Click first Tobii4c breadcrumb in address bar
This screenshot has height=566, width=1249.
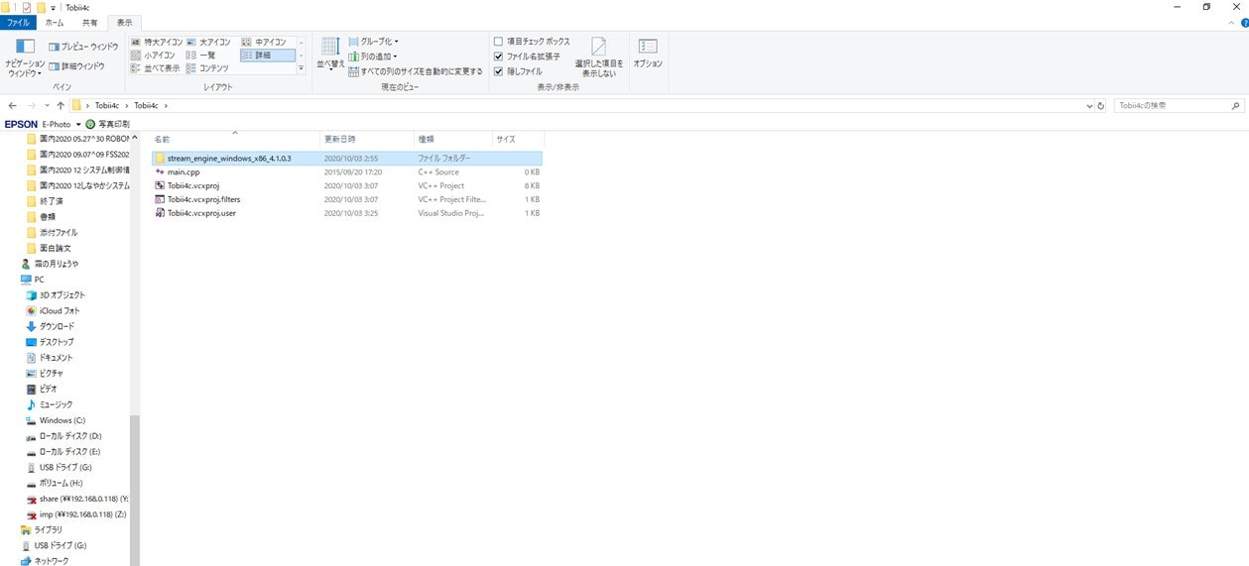(x=107, y=105)
